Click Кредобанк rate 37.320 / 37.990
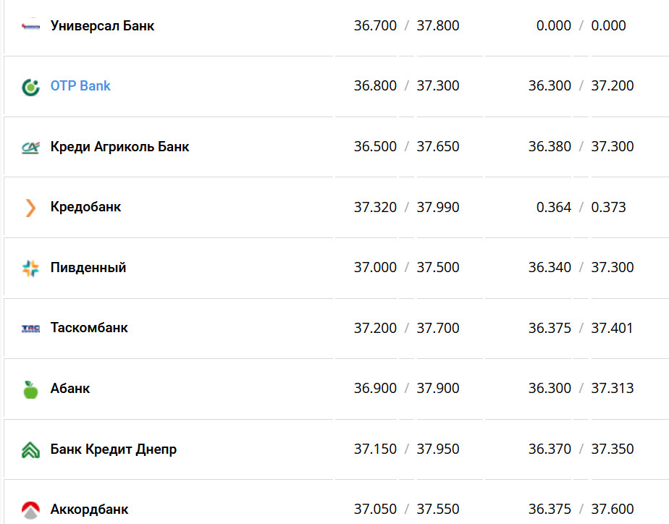 point(406,207)
